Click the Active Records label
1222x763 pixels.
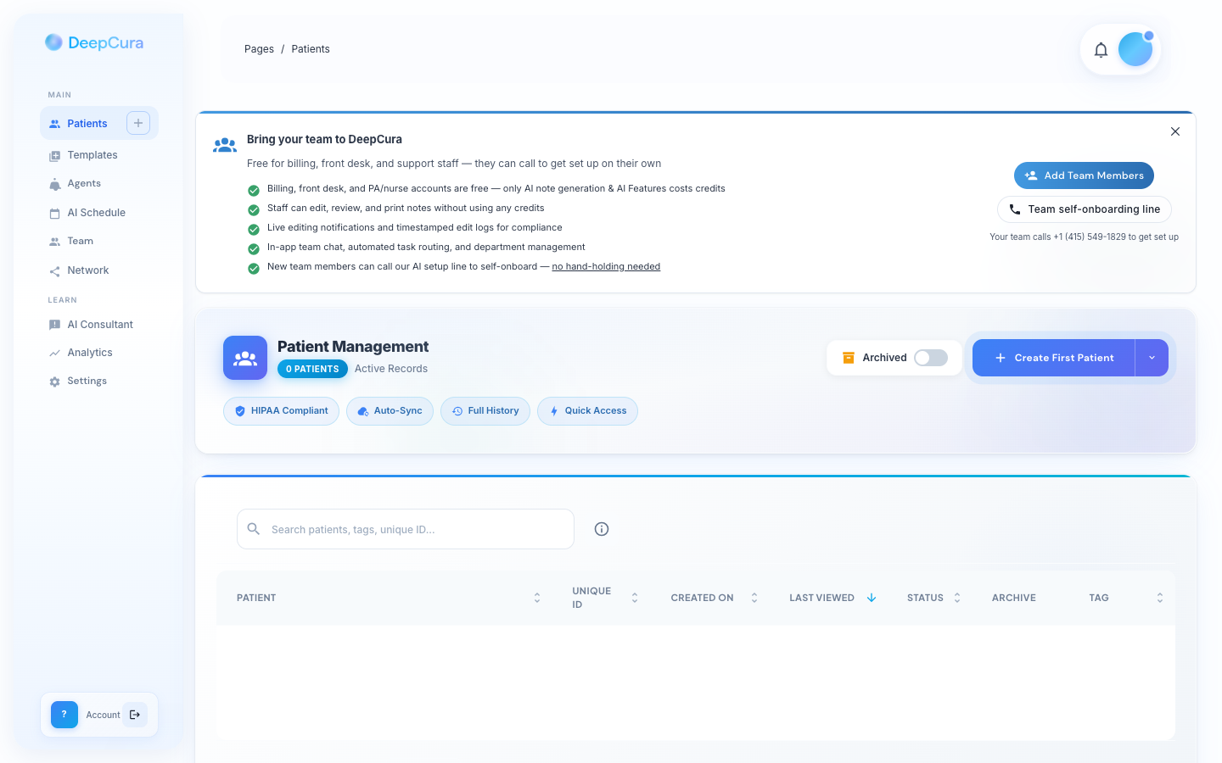391,369
